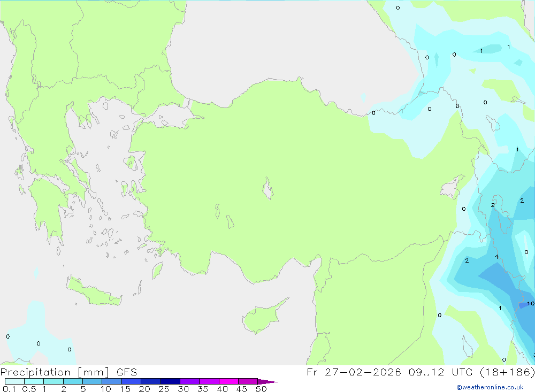Click the over-50 arrow tip of legend
The height and width of the screenshot is (392, 535).
click(x=267, y=382)
